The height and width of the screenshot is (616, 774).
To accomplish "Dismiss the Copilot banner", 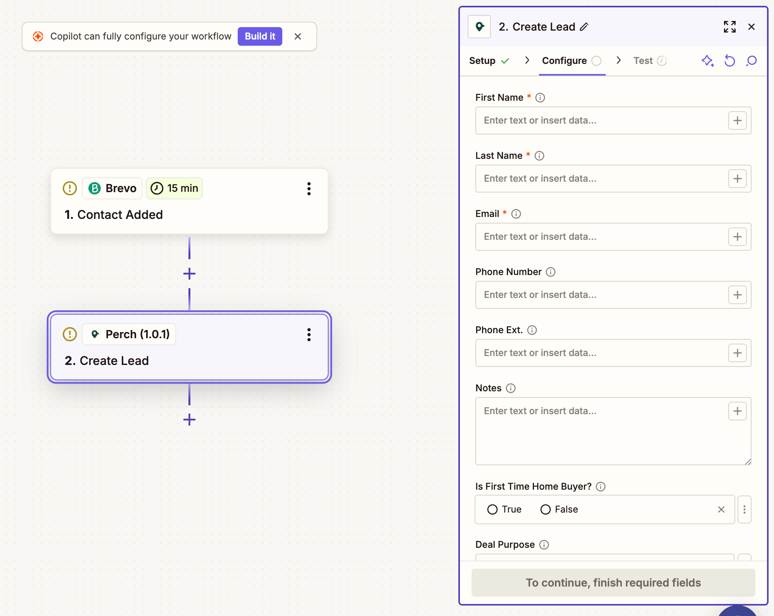I will (298, 36).
